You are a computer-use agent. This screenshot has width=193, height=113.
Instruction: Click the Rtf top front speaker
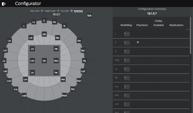tap(56, 49)
